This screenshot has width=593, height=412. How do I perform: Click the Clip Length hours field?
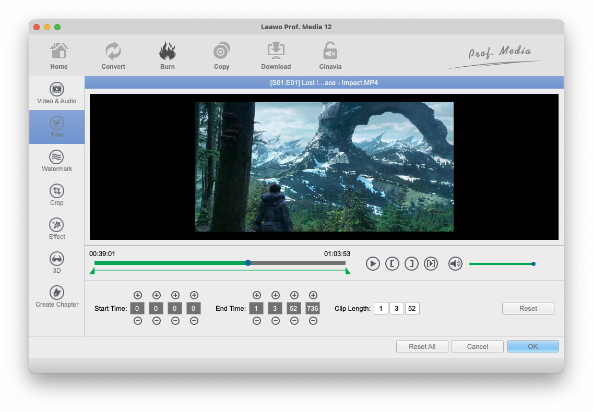[381, 308]
